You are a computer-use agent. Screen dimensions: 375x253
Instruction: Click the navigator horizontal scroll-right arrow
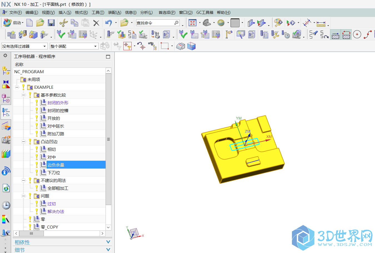pyautogui.click(x=102, y=233)
